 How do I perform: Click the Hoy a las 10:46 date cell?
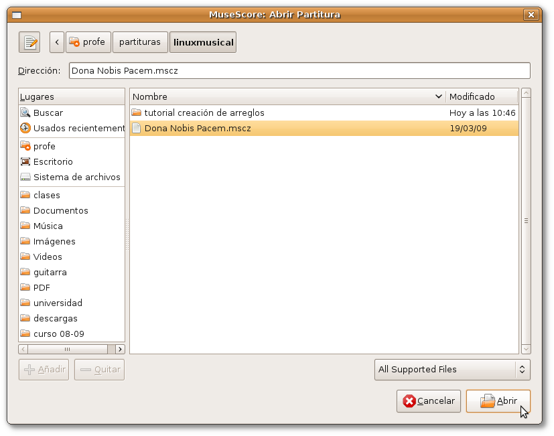click(482, 113)
